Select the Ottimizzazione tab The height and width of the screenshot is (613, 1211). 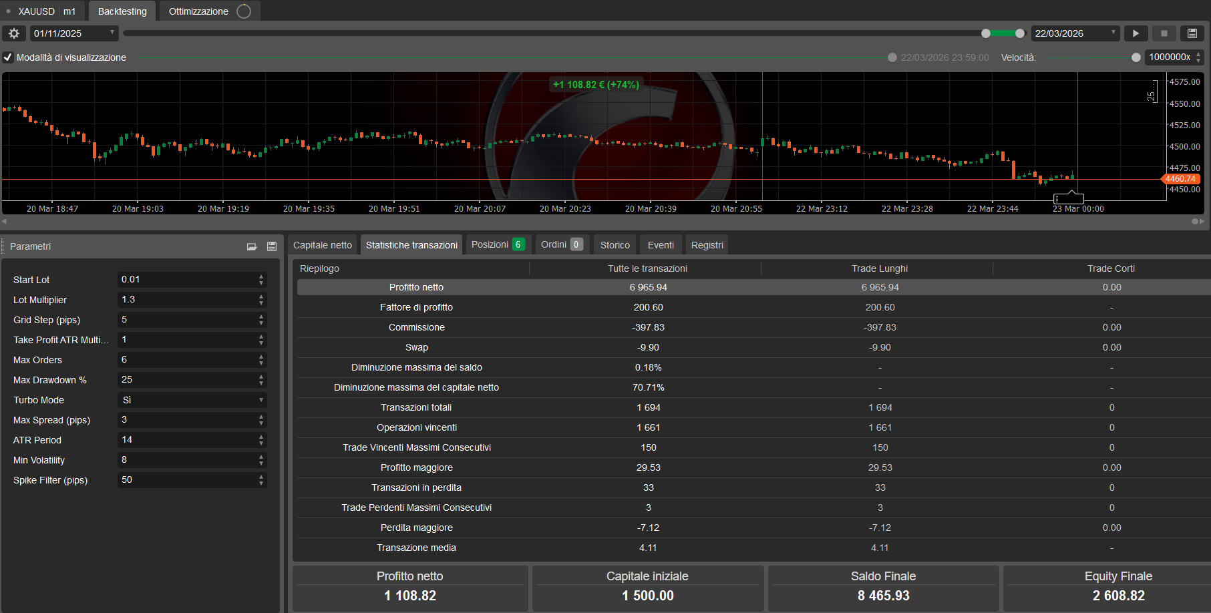(x=198, y=11)
